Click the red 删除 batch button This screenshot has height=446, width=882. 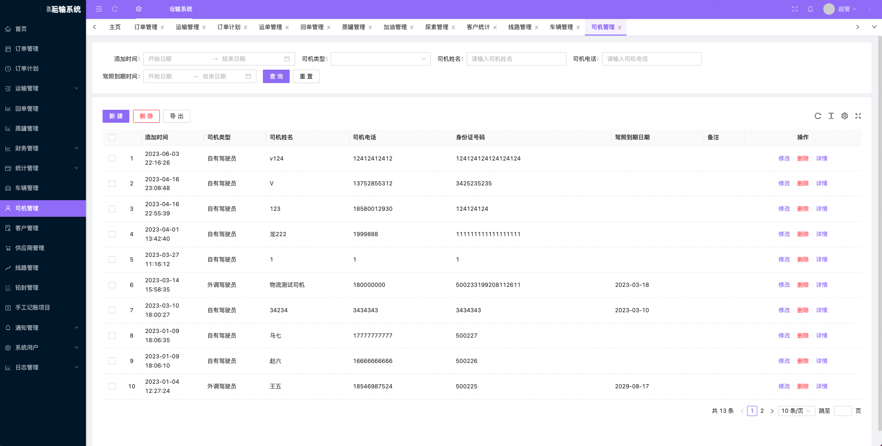click(146, 116)
